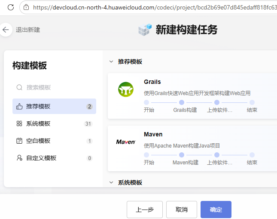The width and height of the screenshot is (277, 219).
Task: Click the cube icon beside 新建构建任务
Action: [145, 30]
